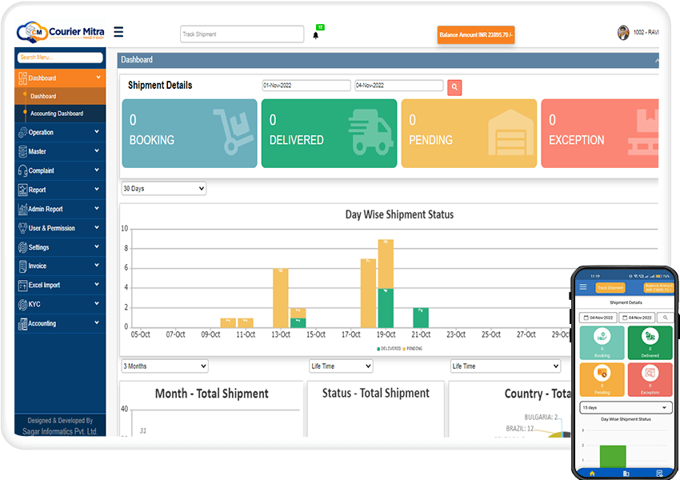Screen dimensions: 680x480
Task: Open the Life Time dropdown for Status chart
Action: [x=341, y=366]
